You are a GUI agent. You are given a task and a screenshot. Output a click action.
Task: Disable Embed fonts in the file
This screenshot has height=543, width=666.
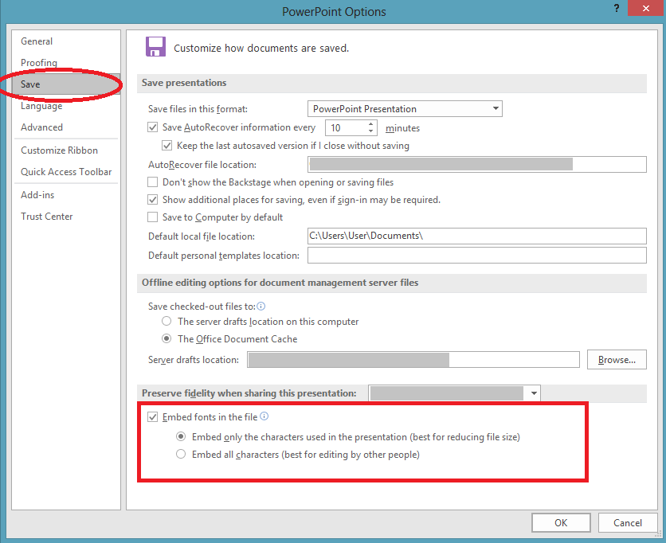[153, 416]
